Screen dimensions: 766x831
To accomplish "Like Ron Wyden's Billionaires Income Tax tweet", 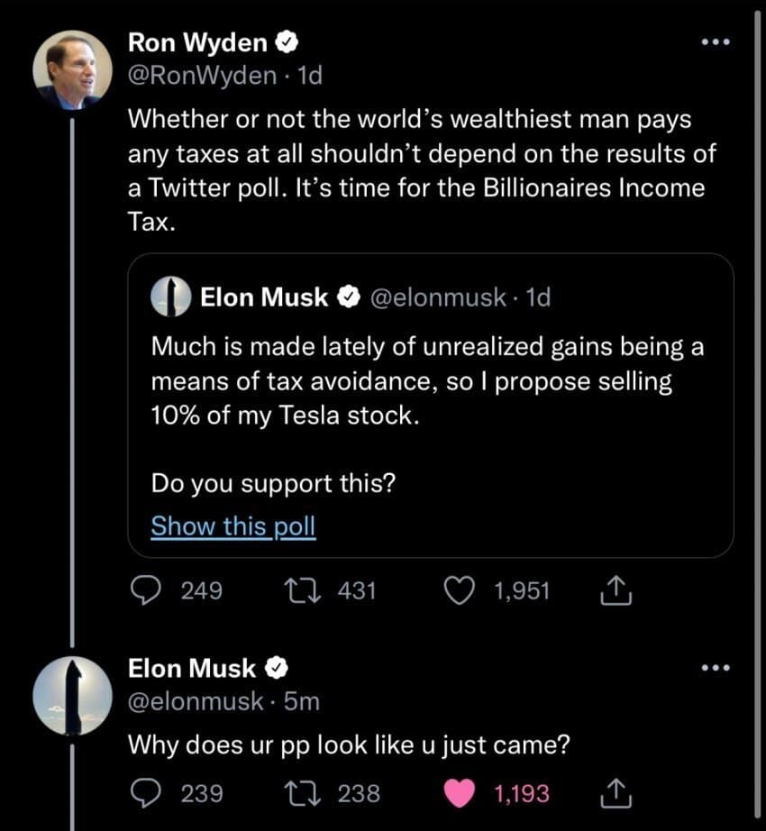I will (x=461, y=590).
